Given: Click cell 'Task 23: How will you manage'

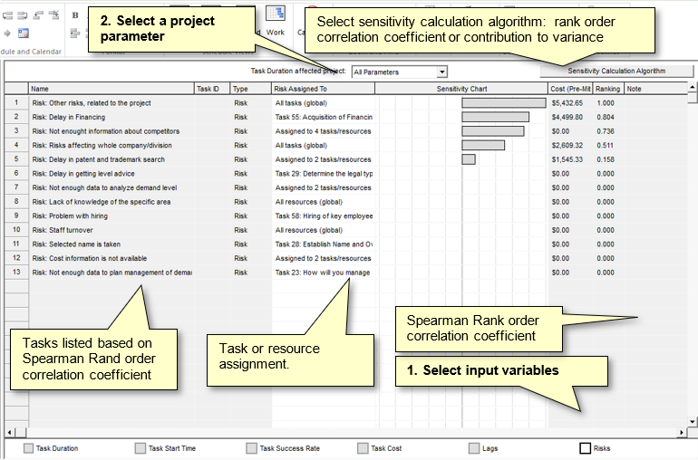Looking at the screenshot, I should click(323, 273).
